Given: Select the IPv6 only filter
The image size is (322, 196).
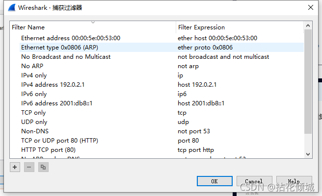Looking at the screenshot, I should click(x=34, y=94).
